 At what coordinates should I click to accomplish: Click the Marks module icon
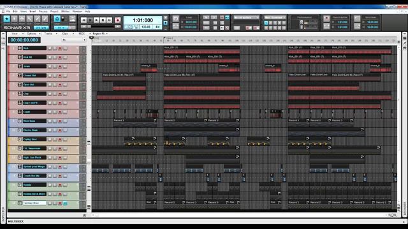(72, 18)
